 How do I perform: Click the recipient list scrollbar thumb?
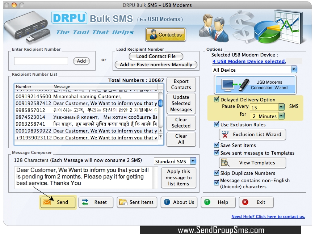(x=160, y=103)
